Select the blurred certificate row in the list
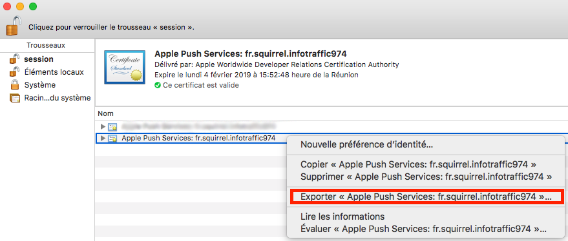 pyautogui.click(x=331, y=126)
